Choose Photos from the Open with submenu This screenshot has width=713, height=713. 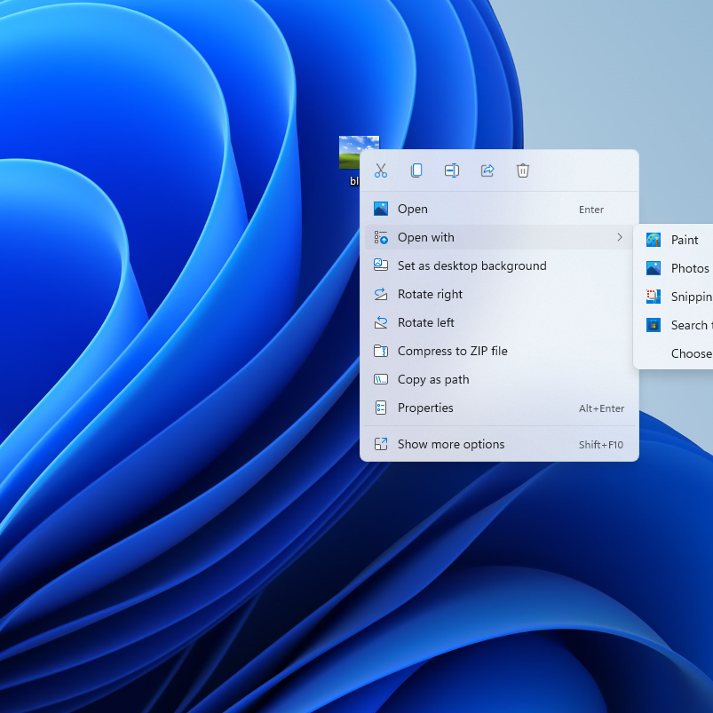pos(689,268)
